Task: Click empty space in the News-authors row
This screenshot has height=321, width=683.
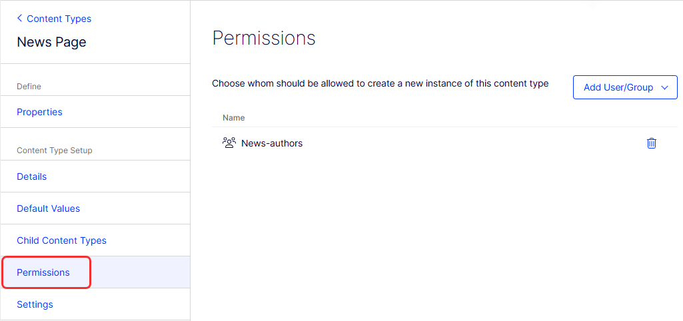Action: pyautogui.click(x=466, y=143)
